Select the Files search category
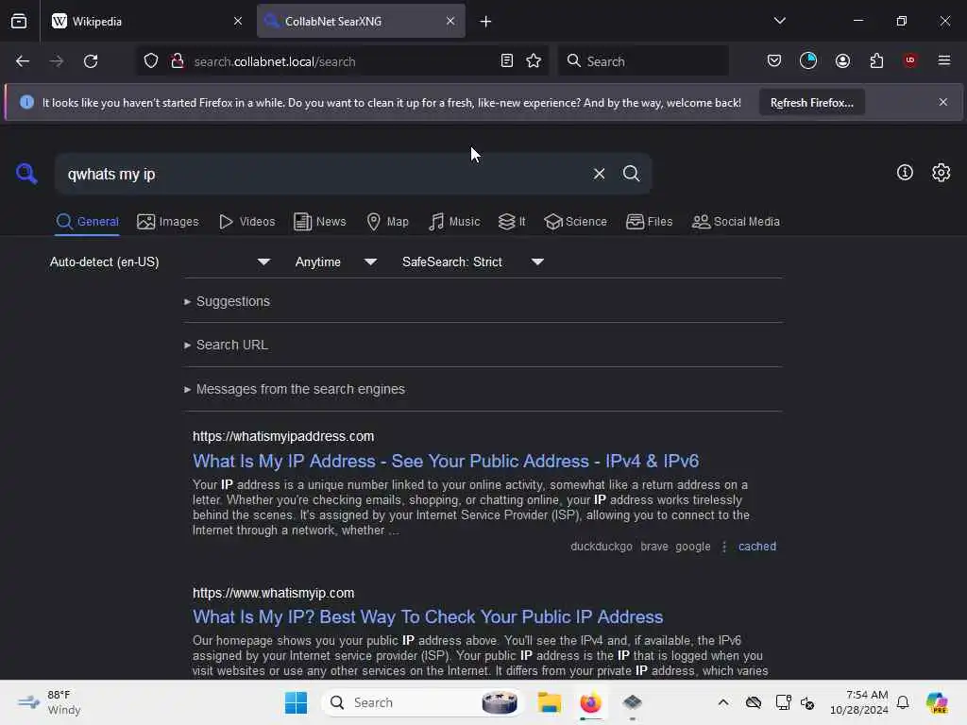Screen dimensions: 967x725 click(650, 221)
